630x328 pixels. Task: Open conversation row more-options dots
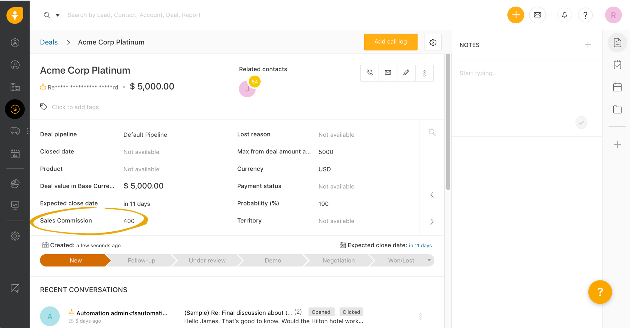(x=420, y=316)
